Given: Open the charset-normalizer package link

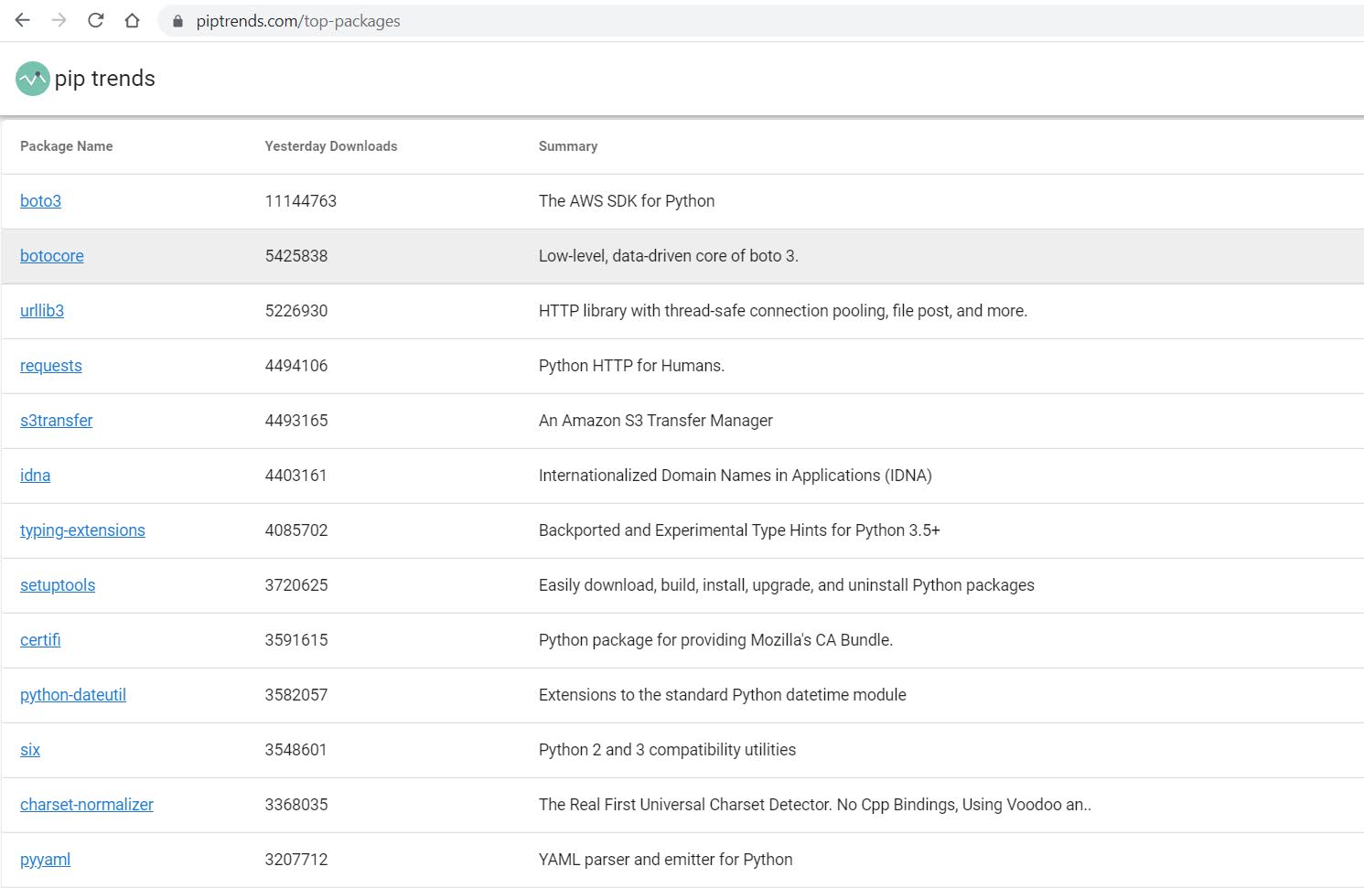Looking at the screenshot, I should tap(87, 805).
